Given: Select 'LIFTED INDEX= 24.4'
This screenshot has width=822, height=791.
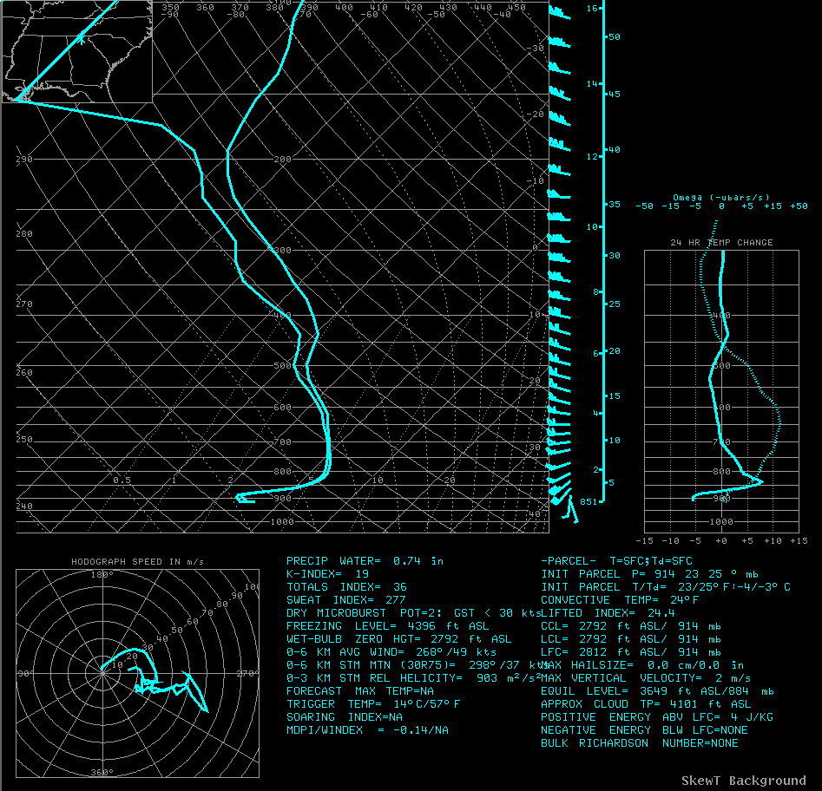Looking at the screenshot, I should click(608, 613).
